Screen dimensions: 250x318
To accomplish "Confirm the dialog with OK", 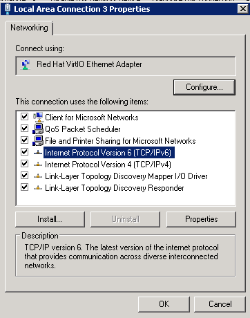I will tap(164, 304).
